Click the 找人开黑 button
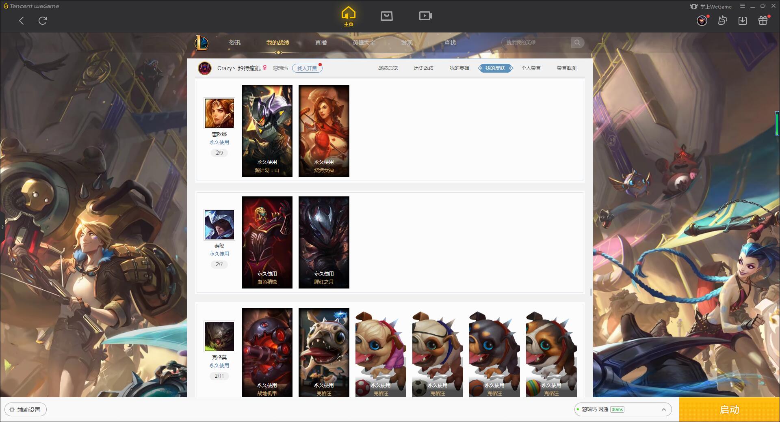The image size is (780, 422). pos(307,68)
